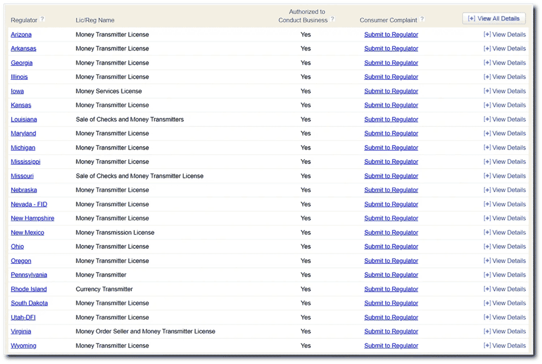The height and width of the screenshot is (364, 542).
Task: Open the South Dakota regulator link
Action: (29, 303)
